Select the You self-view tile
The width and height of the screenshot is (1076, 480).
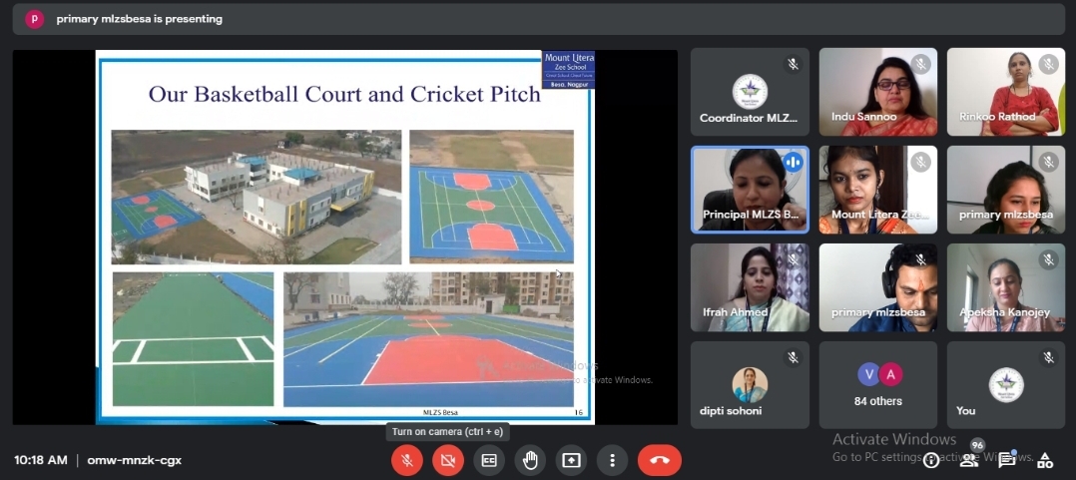click(1006, 385)
